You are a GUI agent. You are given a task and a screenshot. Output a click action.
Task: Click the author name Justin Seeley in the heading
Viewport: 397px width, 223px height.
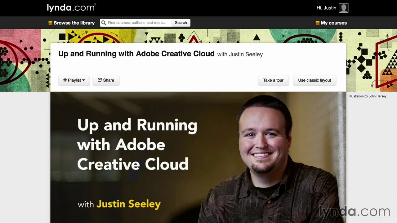tap(246, 55)
